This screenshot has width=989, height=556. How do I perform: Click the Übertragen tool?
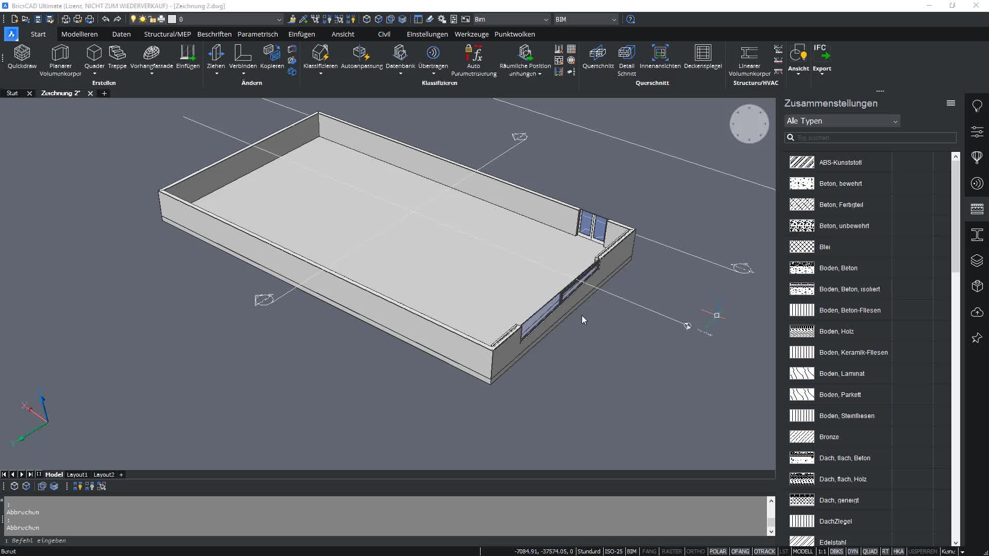click(x=433, y=57)
